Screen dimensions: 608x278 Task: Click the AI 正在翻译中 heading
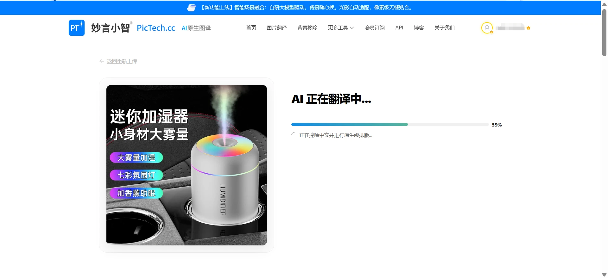331,99
